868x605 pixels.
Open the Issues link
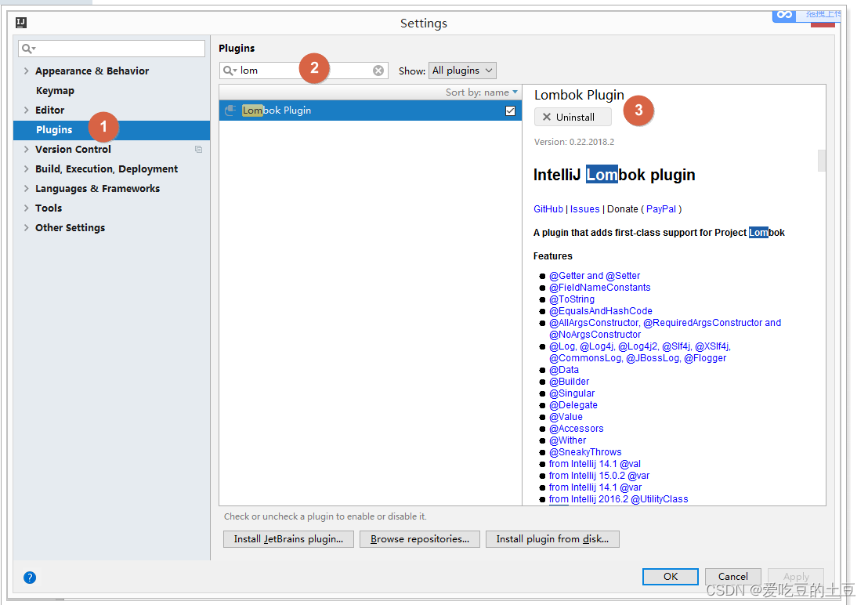[x=584, y=209]
